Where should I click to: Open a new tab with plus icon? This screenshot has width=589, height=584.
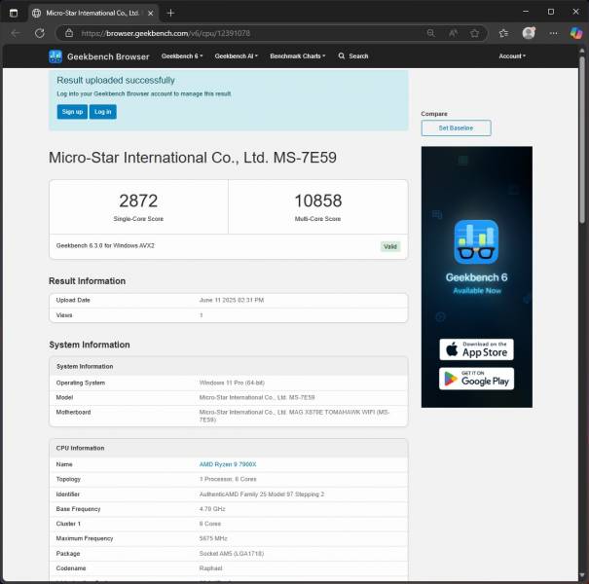pos(170,14)
